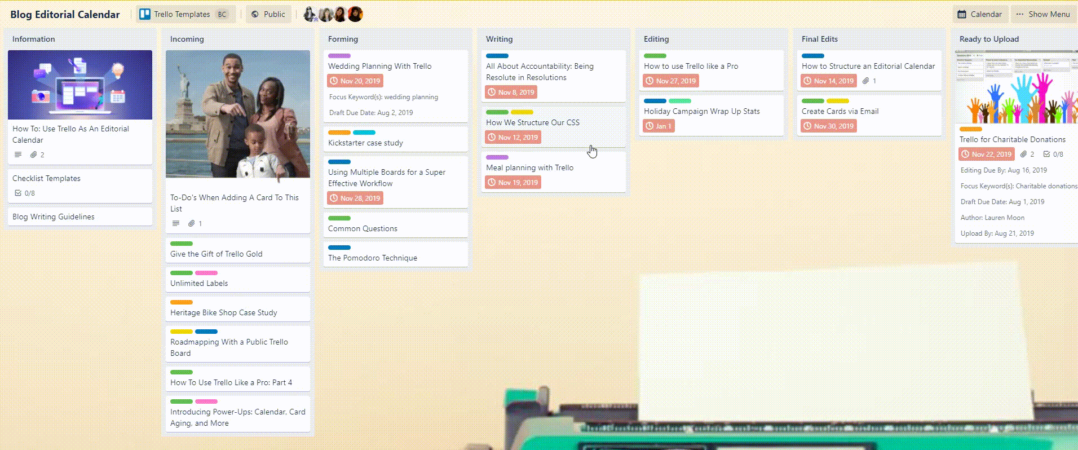The height and width of the screenshot is (450, 1078).
Task: Click the Information list header
Action: (x=34, y=39)
